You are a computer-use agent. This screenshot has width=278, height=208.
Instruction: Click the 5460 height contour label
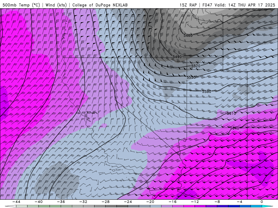pyautogui.click(x=188, y=36)
